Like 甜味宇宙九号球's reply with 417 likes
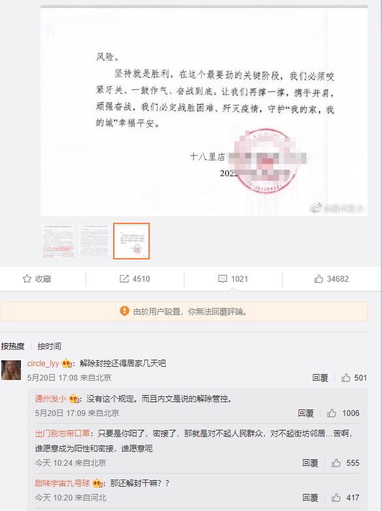 pyautogui.click(x=336, y=498)
